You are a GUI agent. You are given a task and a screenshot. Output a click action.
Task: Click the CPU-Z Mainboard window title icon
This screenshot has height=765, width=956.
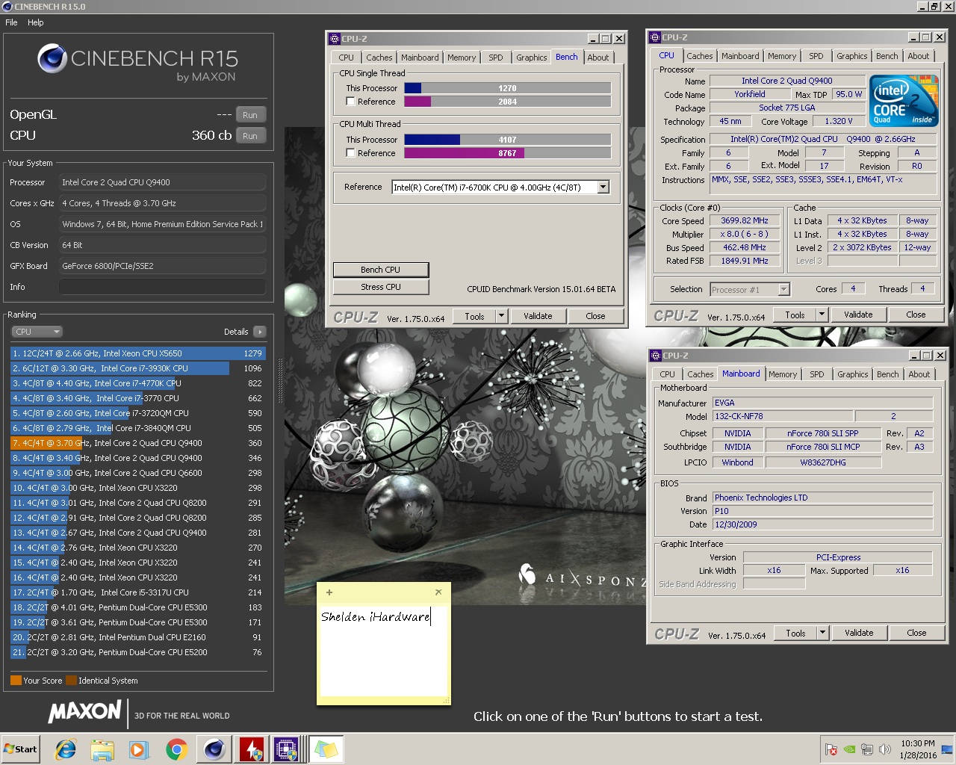point(656,356)
